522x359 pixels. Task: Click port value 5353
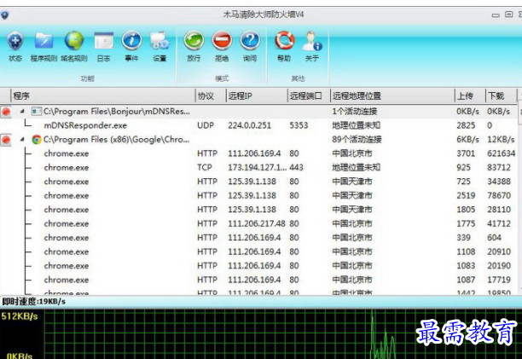tap(299, 125)
